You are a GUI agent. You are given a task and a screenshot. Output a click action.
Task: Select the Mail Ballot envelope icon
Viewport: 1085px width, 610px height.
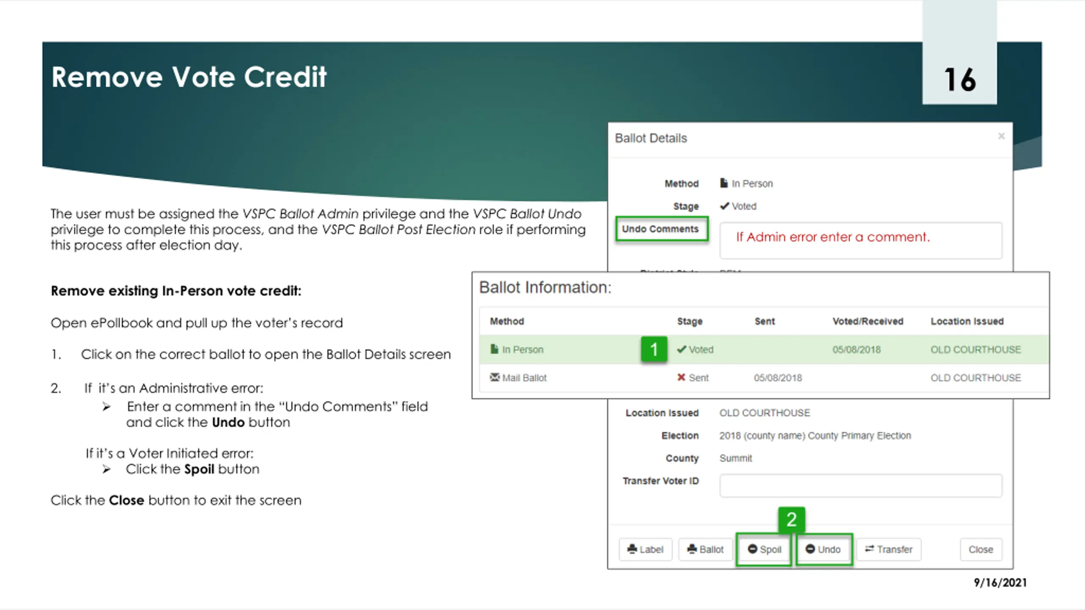[x=494, y=377]
